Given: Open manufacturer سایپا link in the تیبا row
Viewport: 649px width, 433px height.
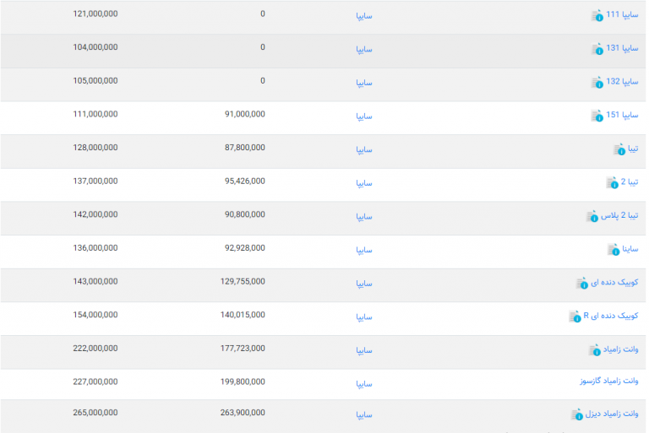Looking at the screenshot, I should click(x=364, y=150).
